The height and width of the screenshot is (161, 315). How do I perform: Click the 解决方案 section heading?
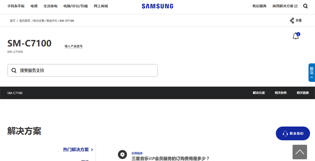tap(24, 131)
